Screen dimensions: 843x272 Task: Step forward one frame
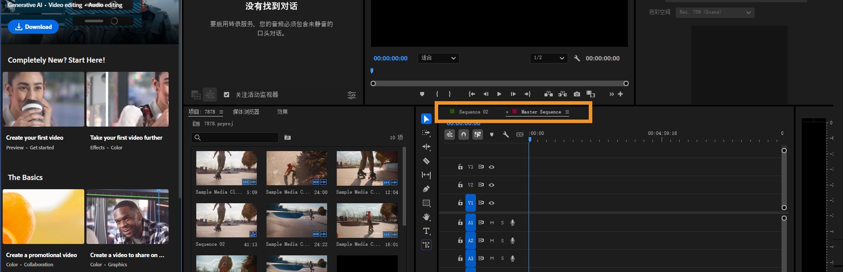[513, 94]
